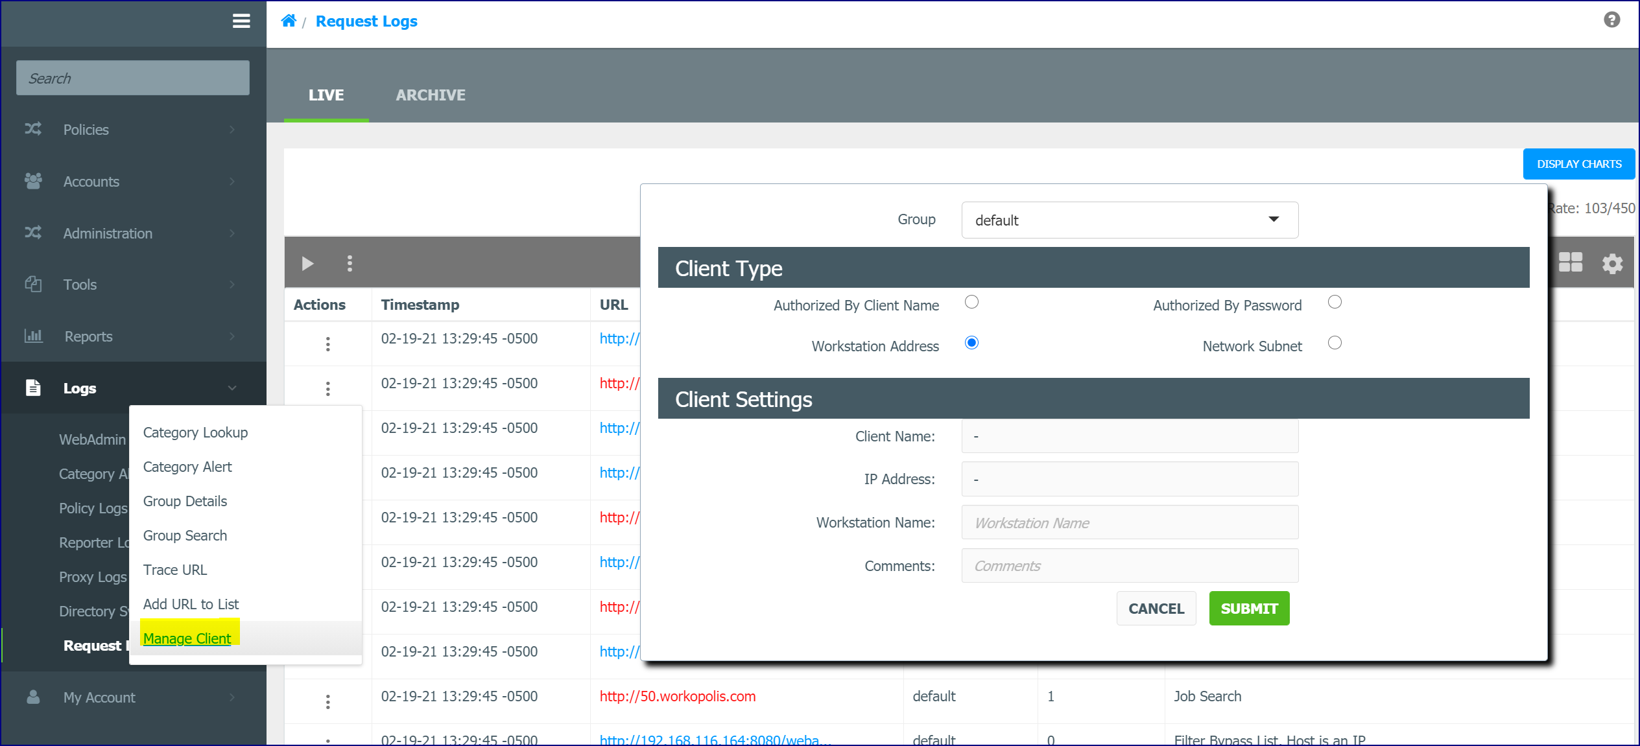
Task: Switch to the ARCHIVE tab
Action: click(x=431, y=95)
